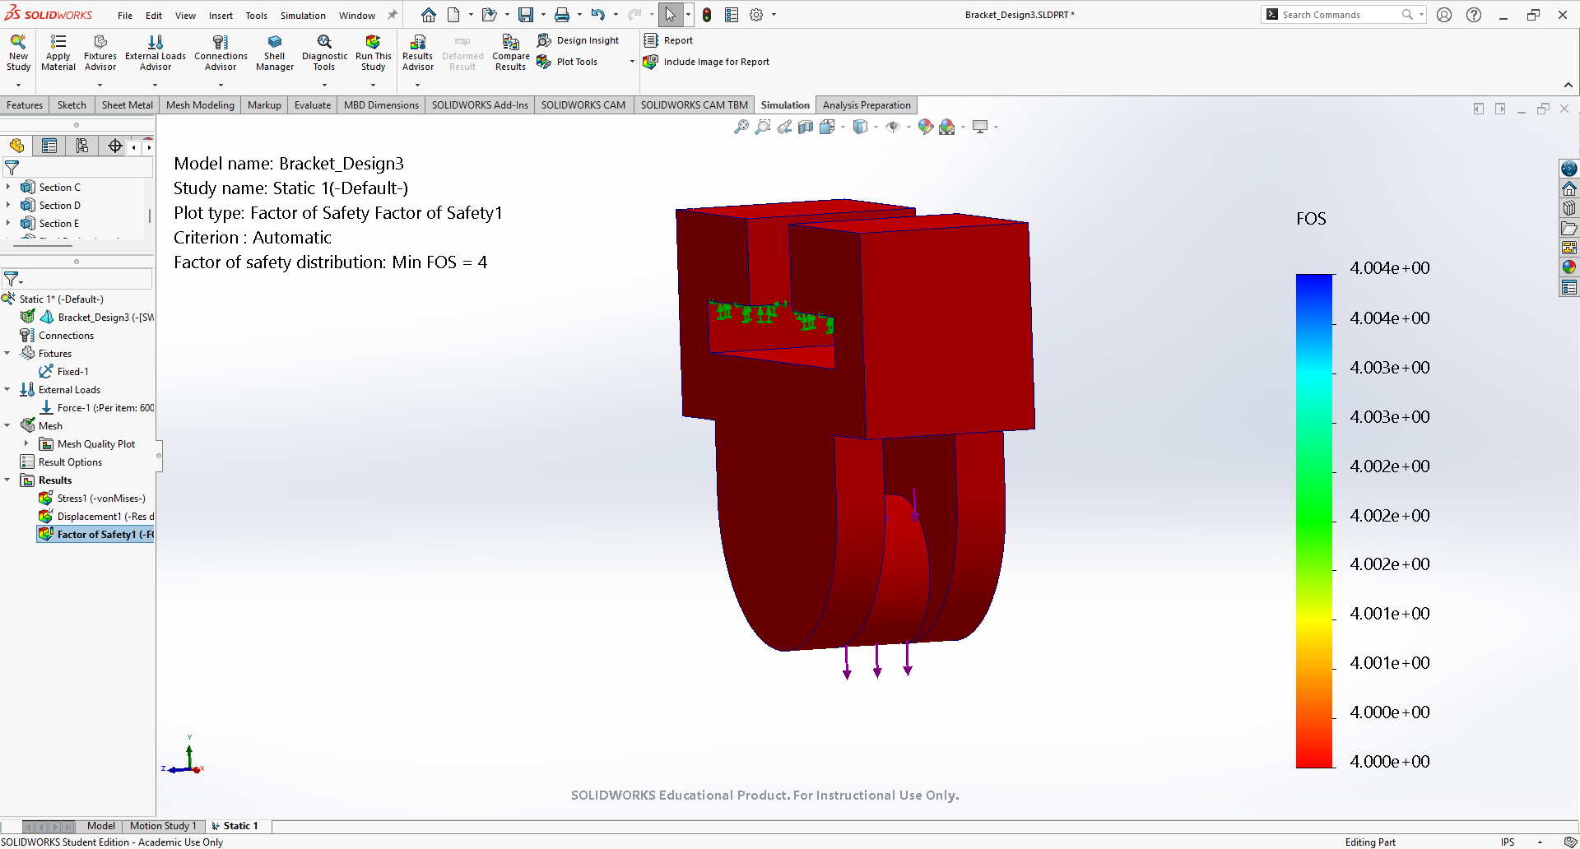The image size is (1580, 849).
Task: Expand Section E in feature tree
Action: [8, 223]
